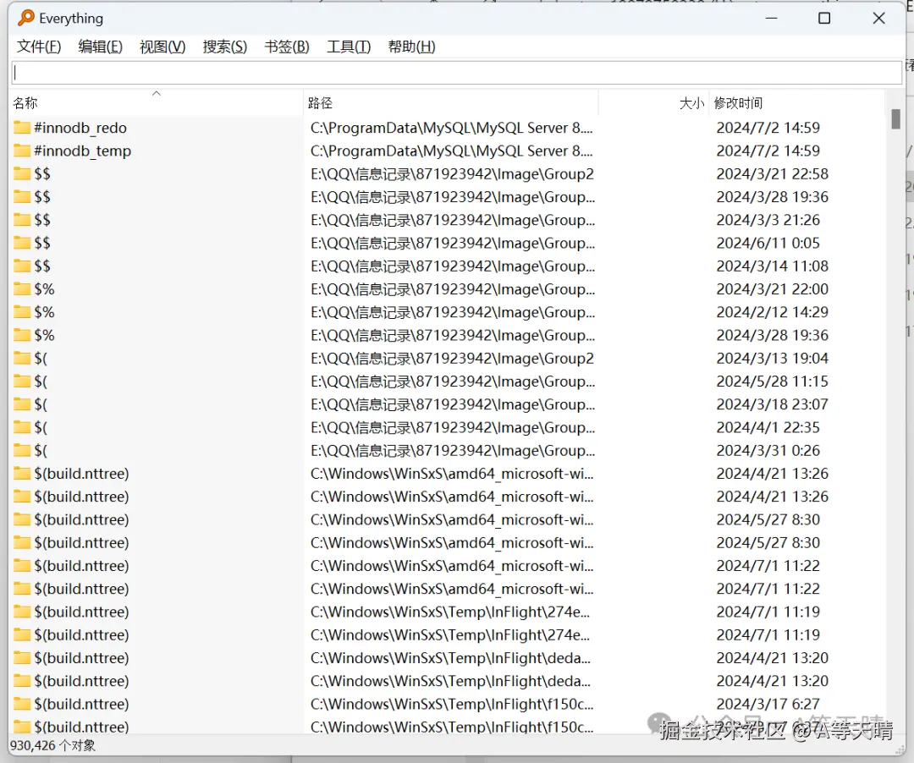Screen dimensions: 914x763
Task: Click folder icon of $$ row dated 2024/6/11 0:05
Action: coord(22,243)
